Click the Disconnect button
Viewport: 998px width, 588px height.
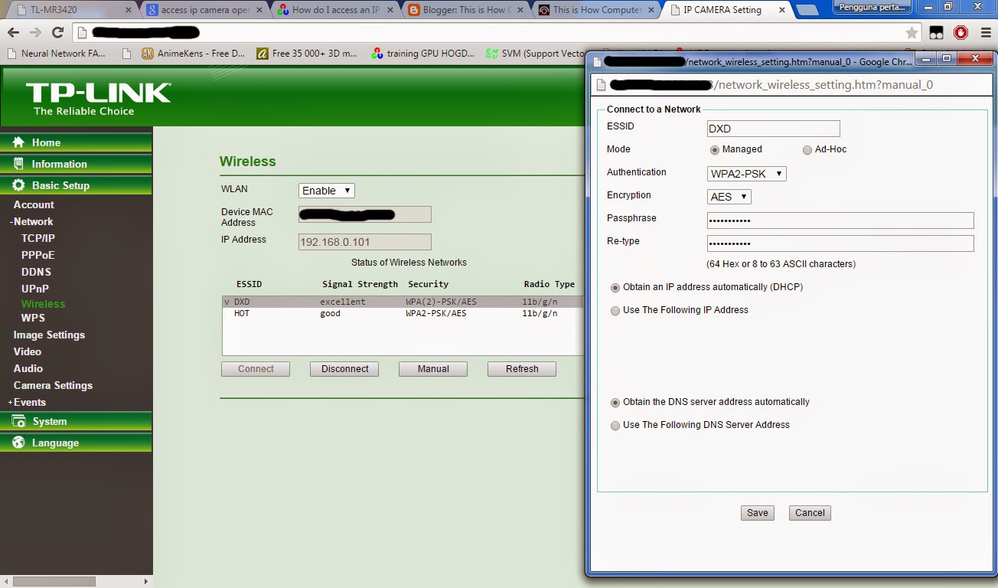pyautogui.click(x=344, y=369)
